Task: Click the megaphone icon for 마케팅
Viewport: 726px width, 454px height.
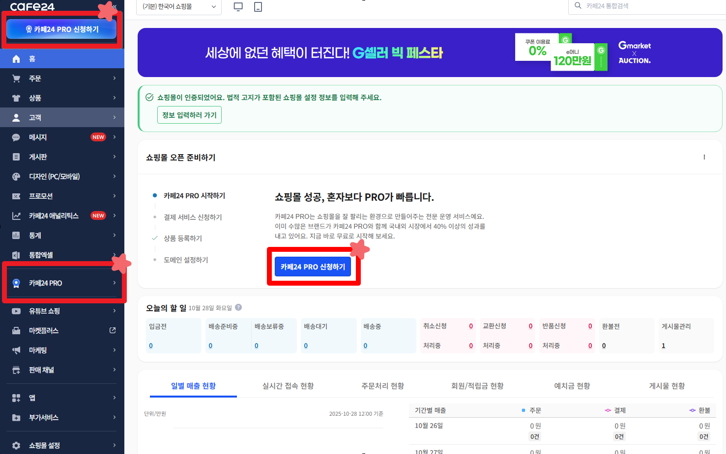Action: pyautogui.click(x=16, y=350)
